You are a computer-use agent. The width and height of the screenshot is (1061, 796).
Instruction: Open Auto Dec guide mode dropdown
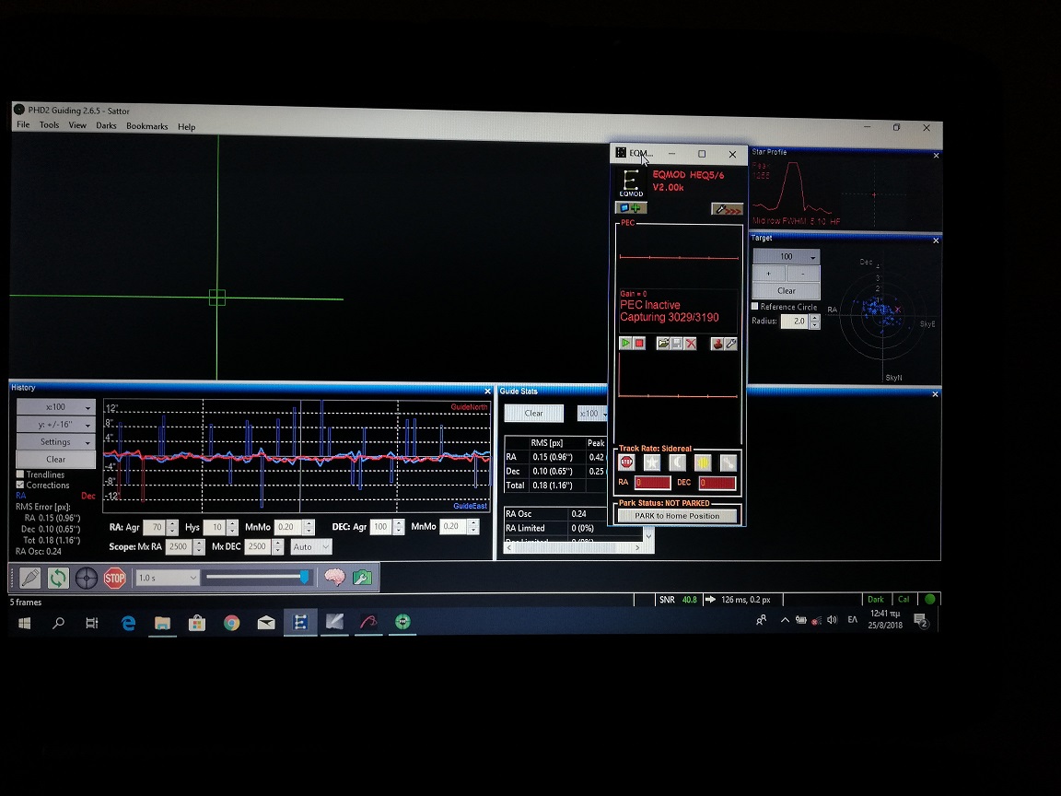point(311,547)
